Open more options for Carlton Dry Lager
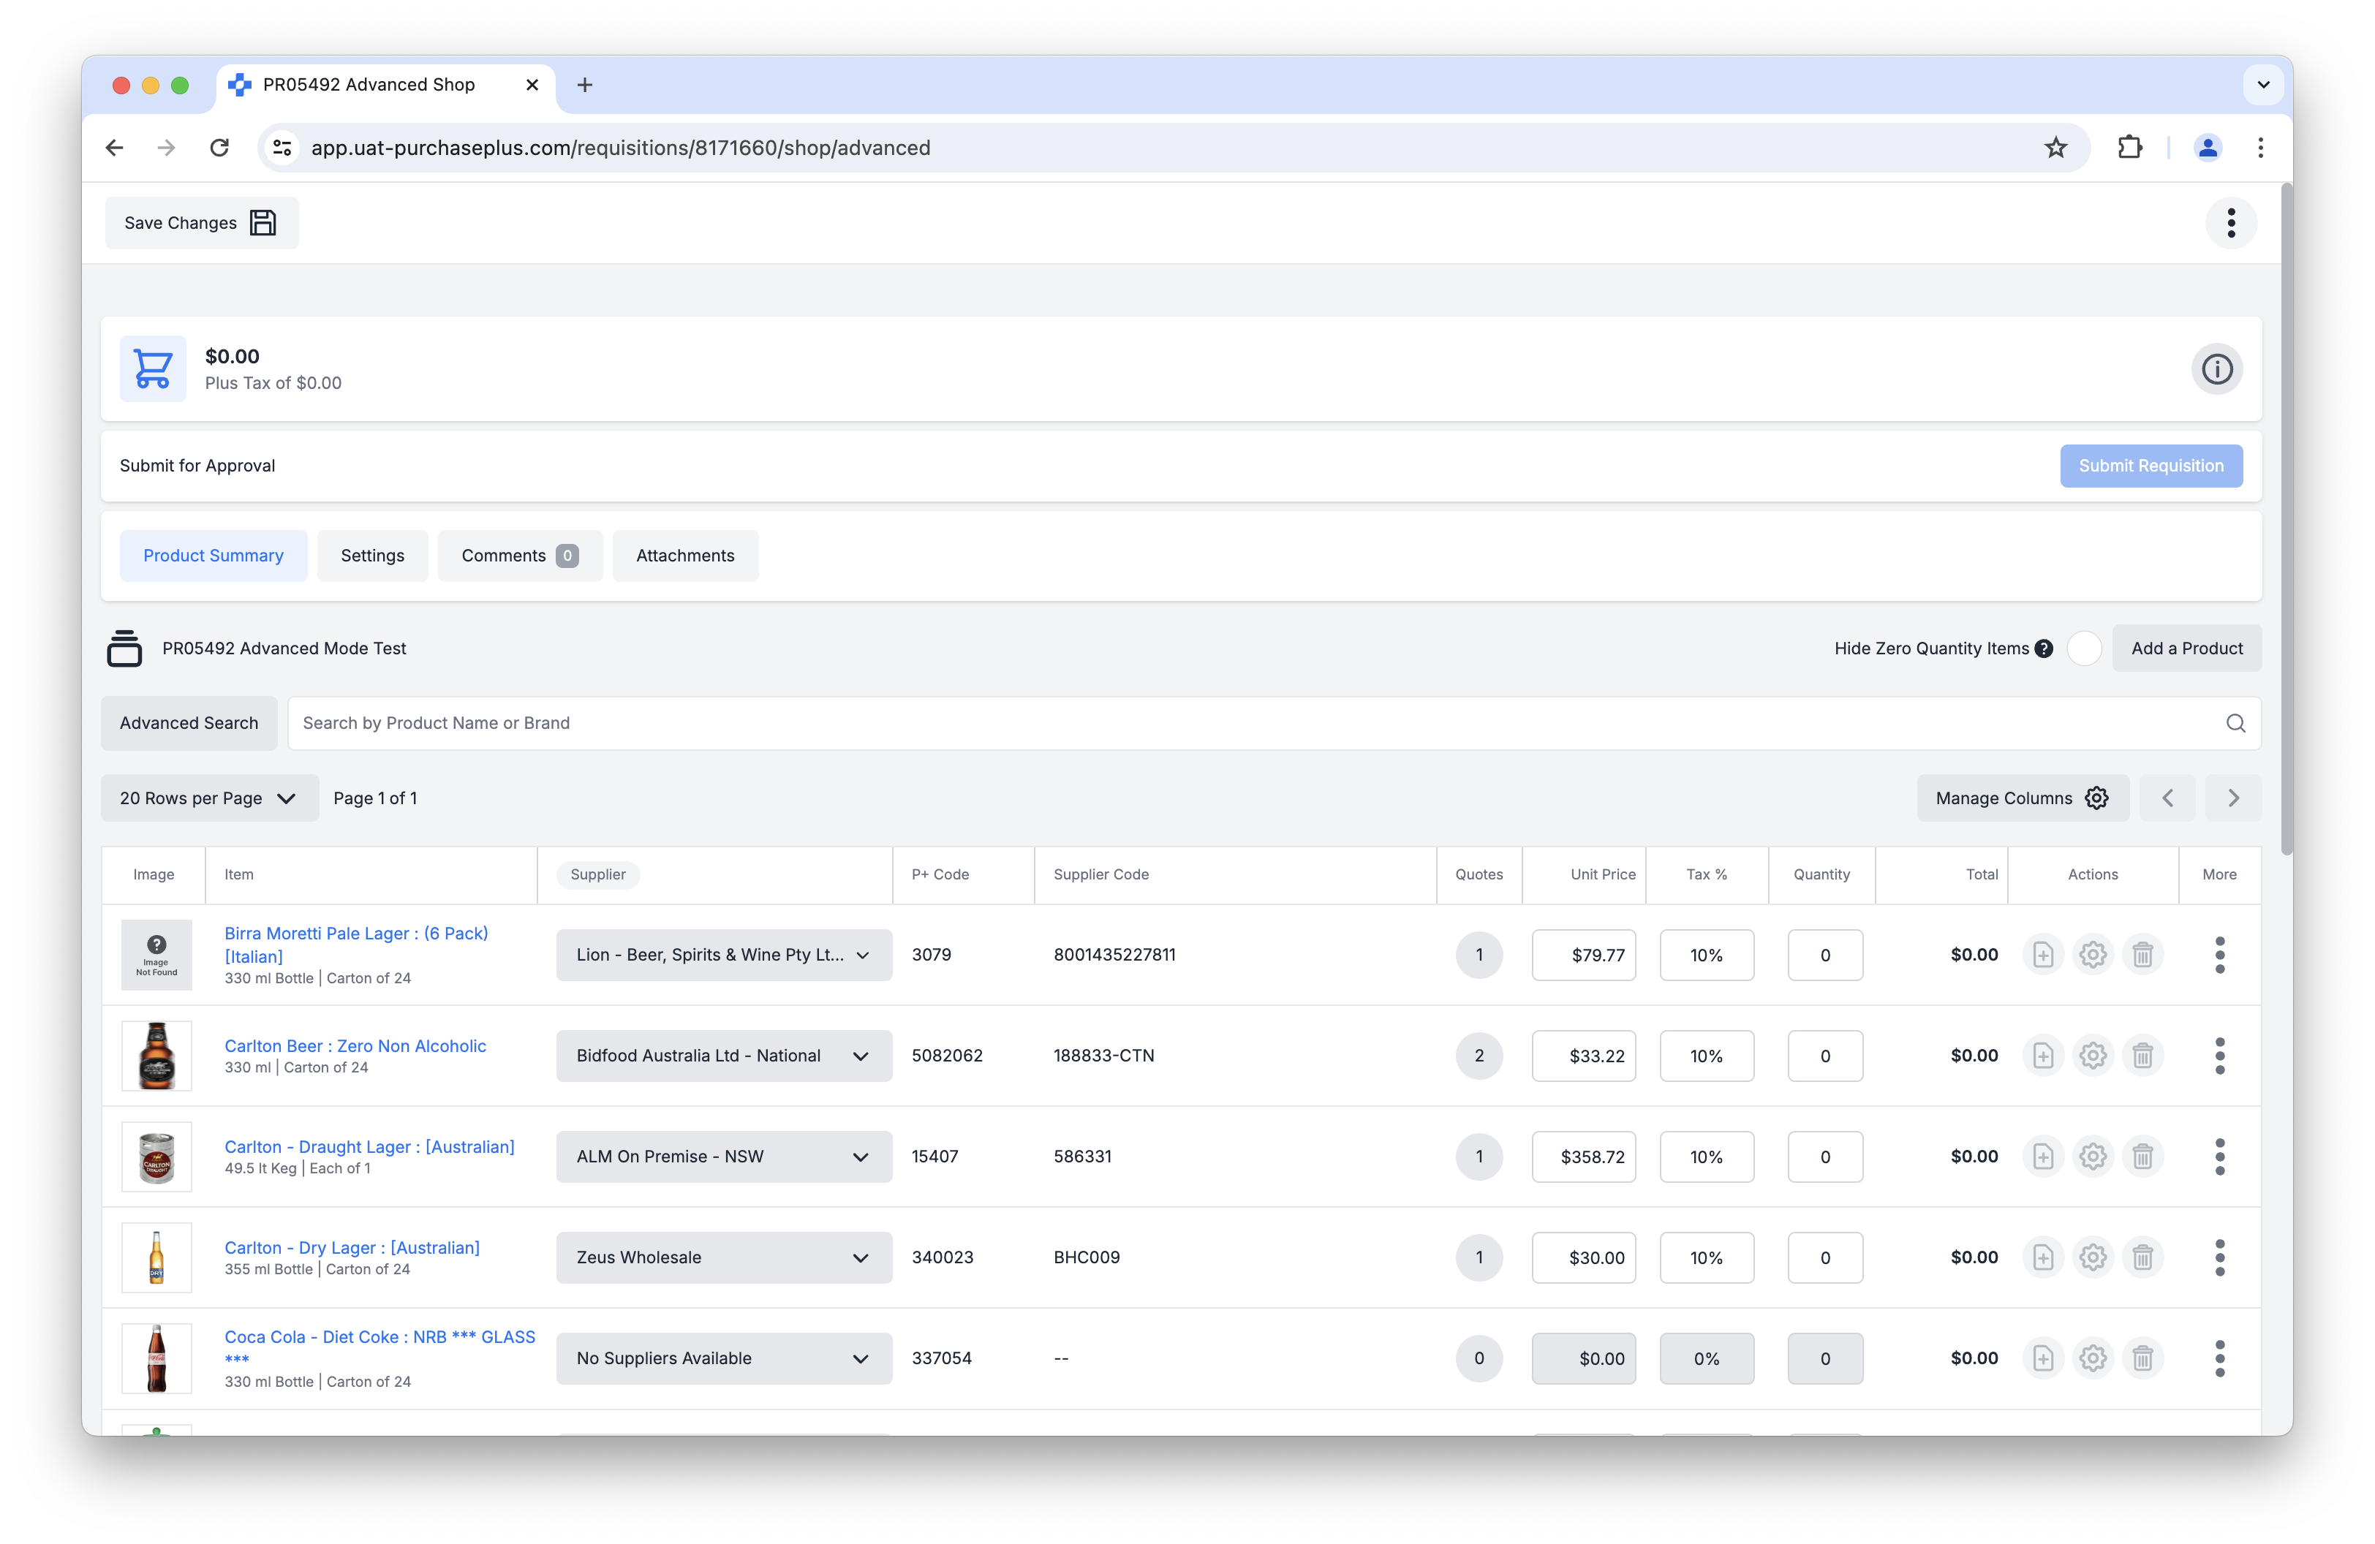 click(2219, 1257)
